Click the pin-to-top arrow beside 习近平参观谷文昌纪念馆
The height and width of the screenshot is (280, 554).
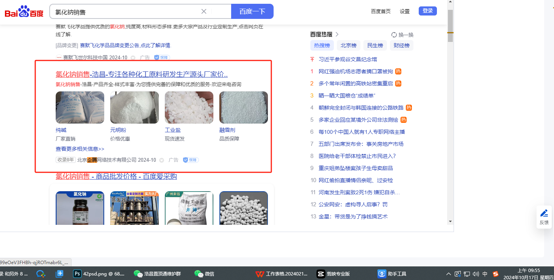pyautogui.click(x=312, y=59)
